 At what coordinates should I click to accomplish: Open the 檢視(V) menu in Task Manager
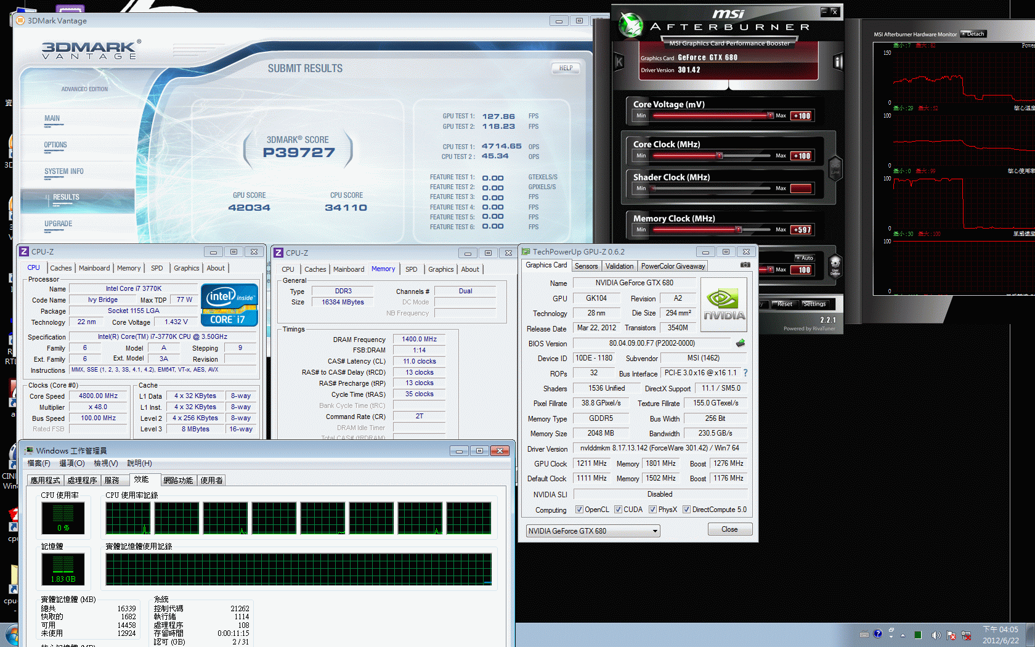(106, 463)
